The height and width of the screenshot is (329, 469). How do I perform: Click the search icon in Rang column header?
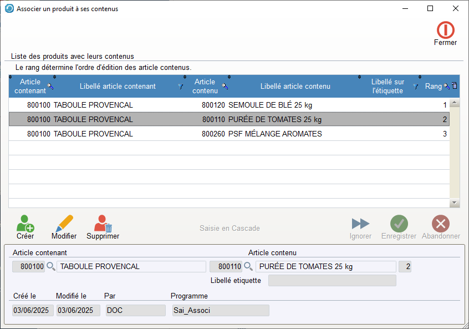(446, 87)
